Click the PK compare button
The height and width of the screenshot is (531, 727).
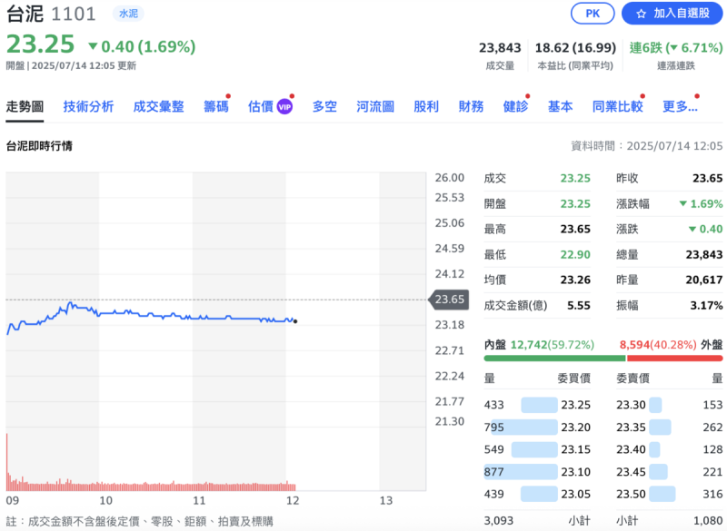point(593,14)
